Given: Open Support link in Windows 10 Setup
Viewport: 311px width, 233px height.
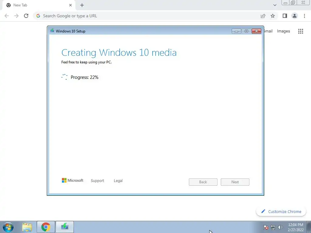Looking at the screenshot, I should pyautogui.click(x=97, y=181).
